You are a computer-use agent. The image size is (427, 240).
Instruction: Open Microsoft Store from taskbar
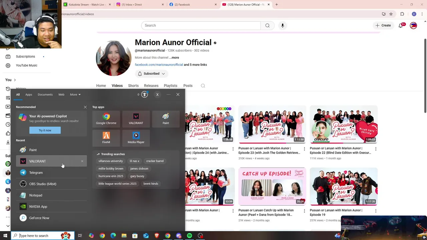135,236
